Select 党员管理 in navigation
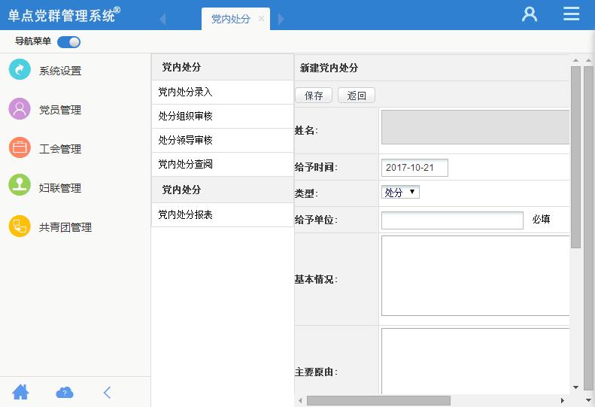Viewport: 595px width, 407px height. click(60, 110)
